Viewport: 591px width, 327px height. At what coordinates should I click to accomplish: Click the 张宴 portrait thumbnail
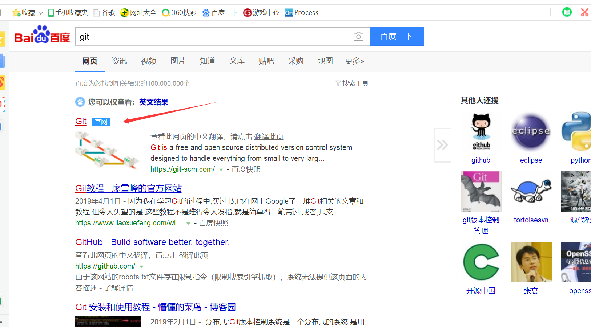pos(531,262)
